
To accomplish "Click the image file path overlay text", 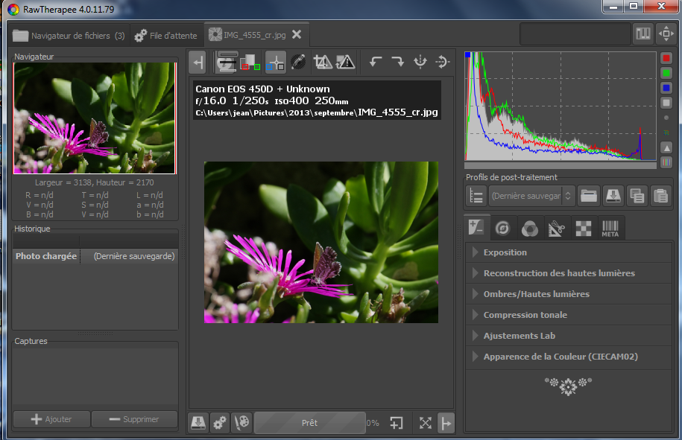I will tap(317, 112).
